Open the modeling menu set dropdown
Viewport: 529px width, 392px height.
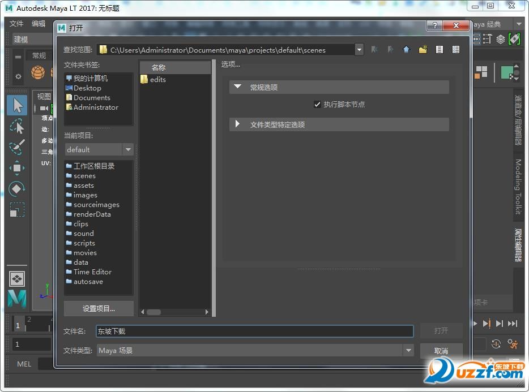pyautogui.click(x=32, y=40)
